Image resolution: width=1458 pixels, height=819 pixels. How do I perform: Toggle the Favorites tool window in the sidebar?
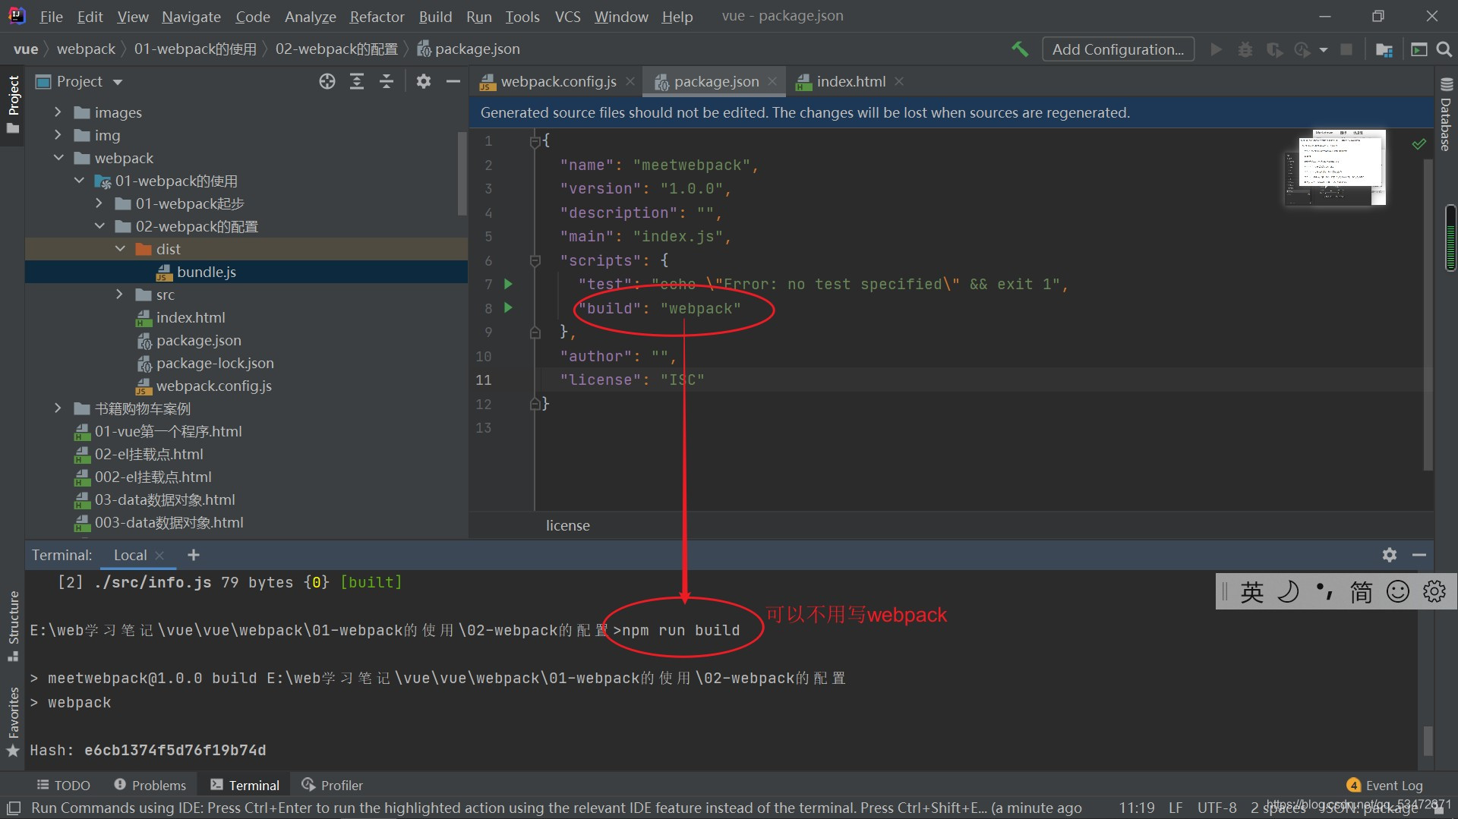tap(13, 721)
